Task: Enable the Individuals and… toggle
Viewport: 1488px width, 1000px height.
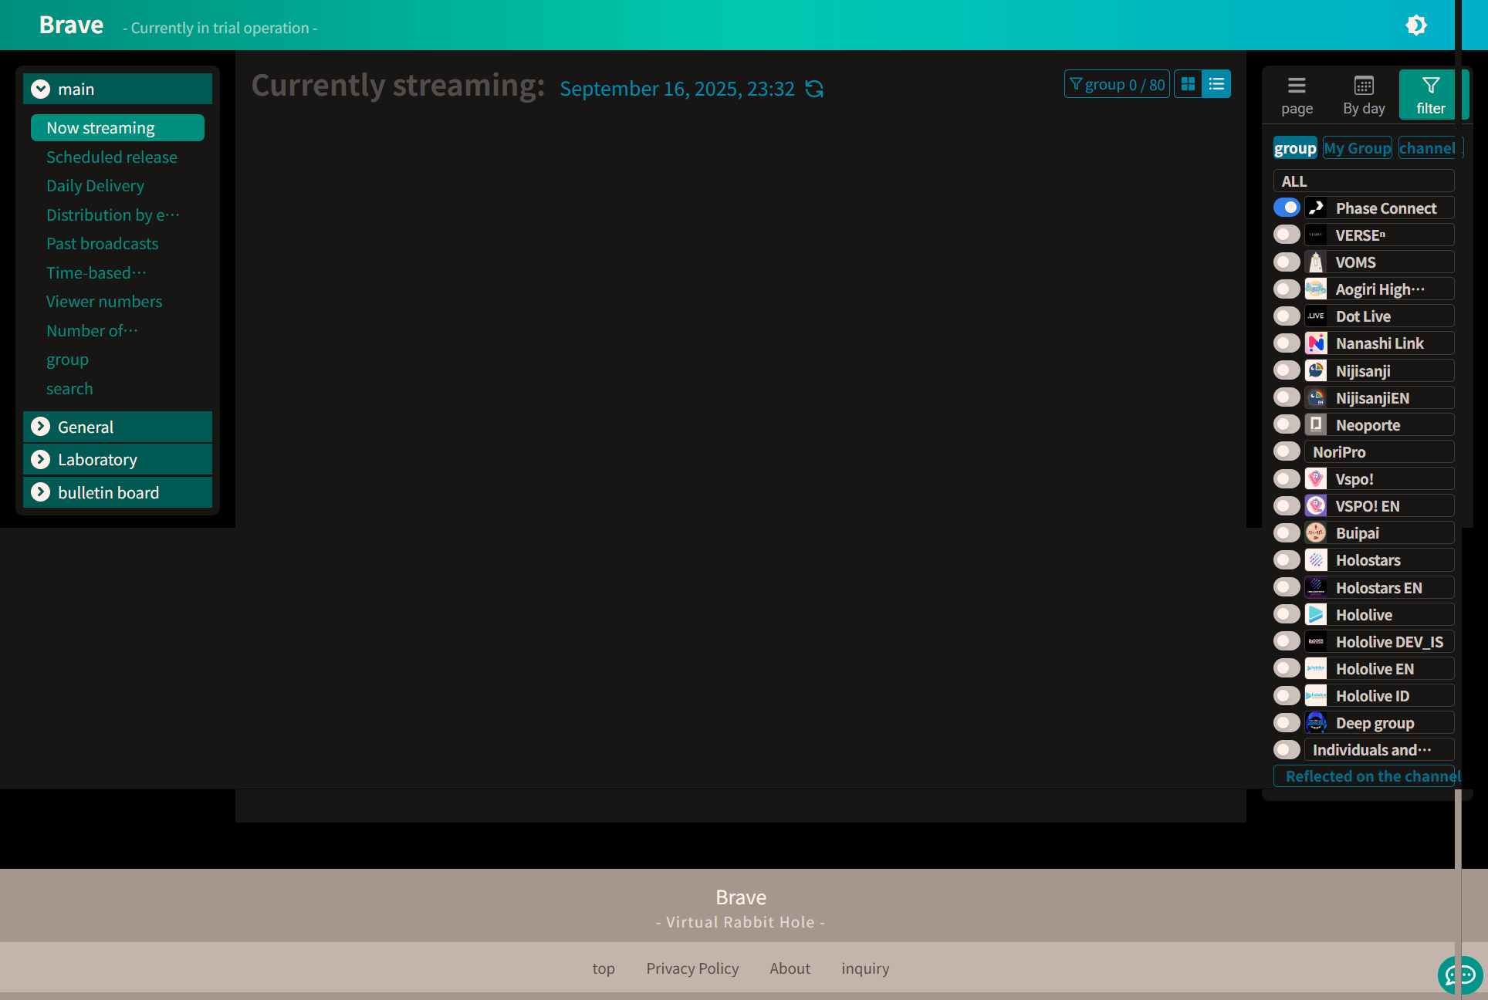Action: (1287, 749)
